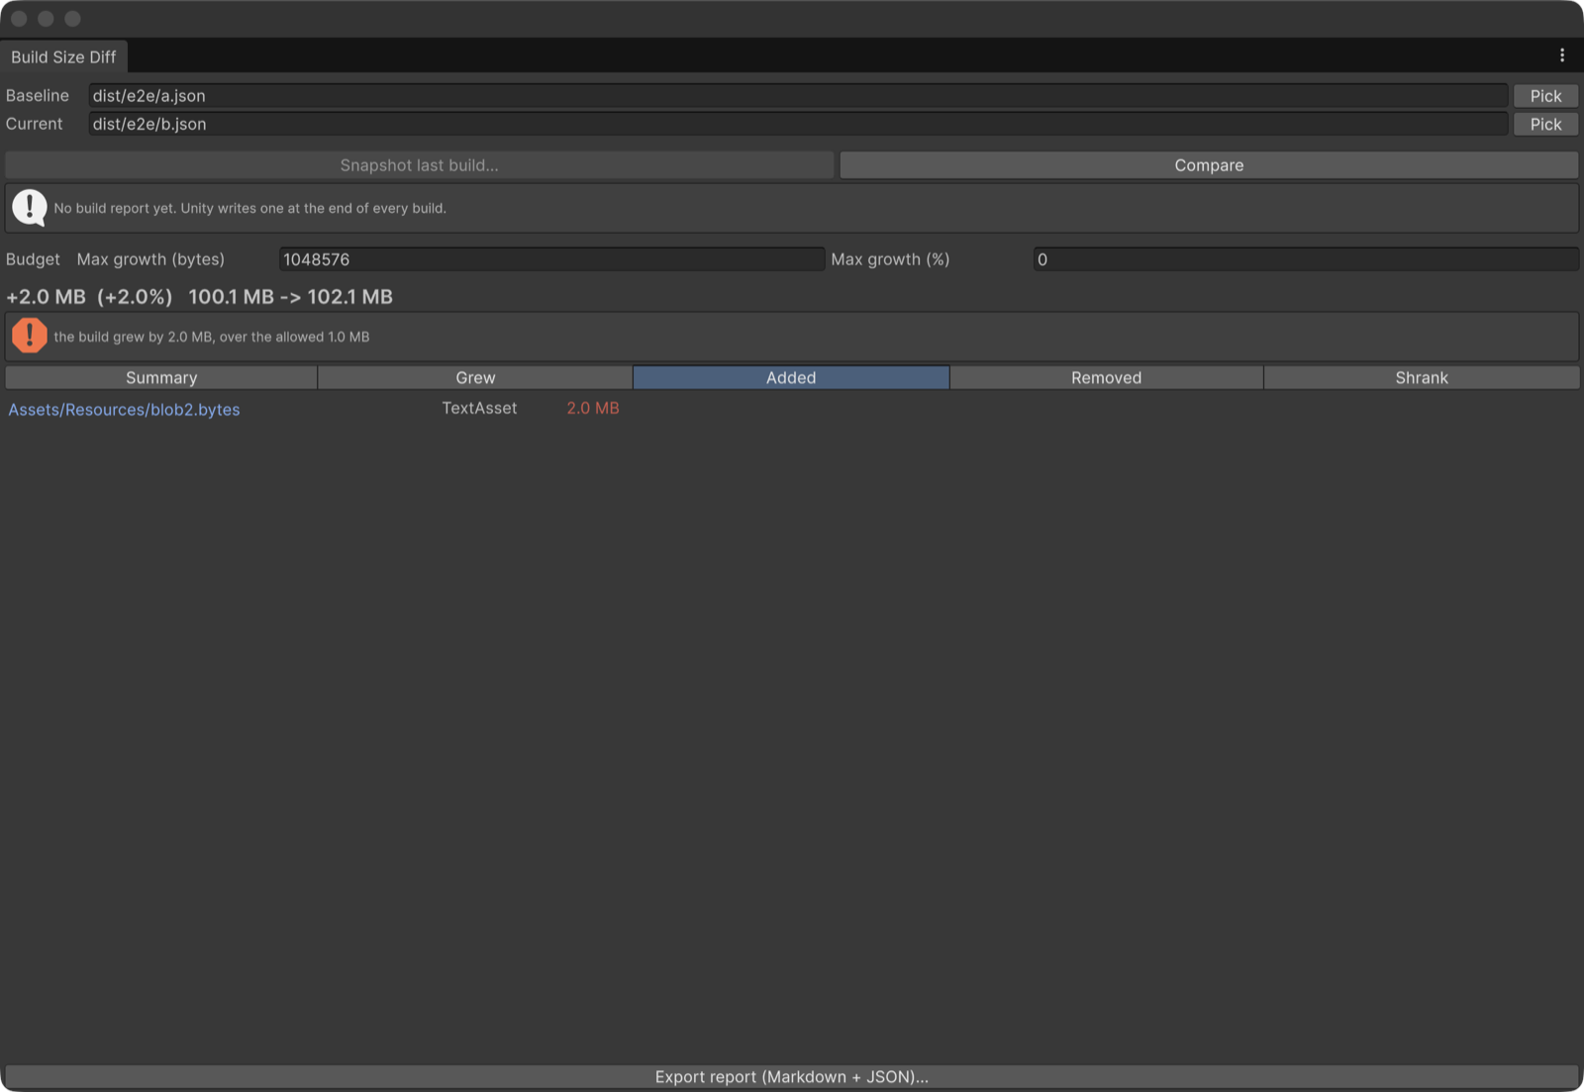
Task: Click the orange warning icon beside budget message
Action: tap(30, 336)
